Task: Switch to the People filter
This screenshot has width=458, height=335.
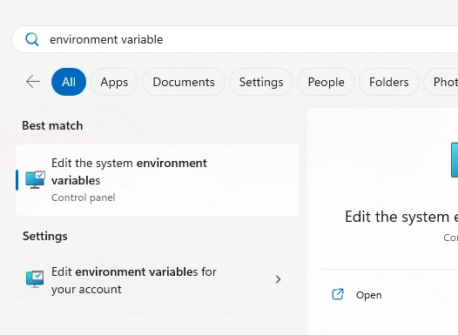Action: [x=326, y=82]
